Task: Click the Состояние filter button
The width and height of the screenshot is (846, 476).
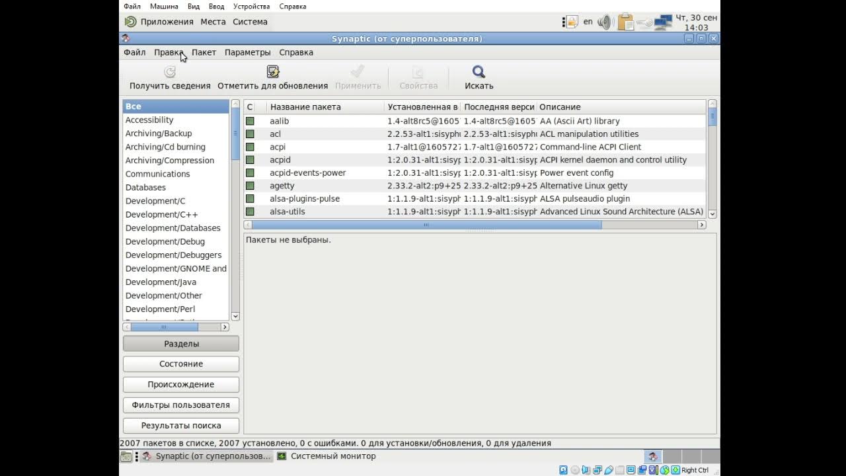Action: click(x=181, y=364)
